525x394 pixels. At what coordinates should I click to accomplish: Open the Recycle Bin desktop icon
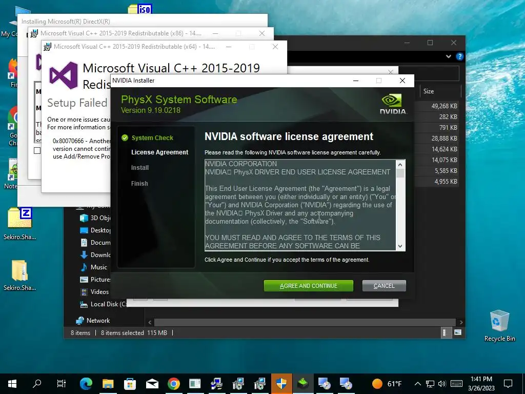(499, 325)
